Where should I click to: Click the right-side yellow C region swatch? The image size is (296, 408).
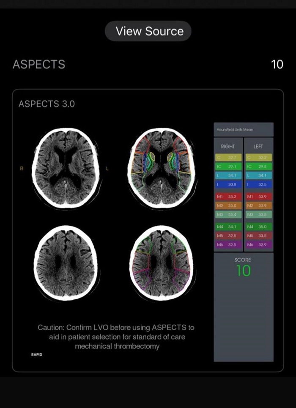point(228,157)
